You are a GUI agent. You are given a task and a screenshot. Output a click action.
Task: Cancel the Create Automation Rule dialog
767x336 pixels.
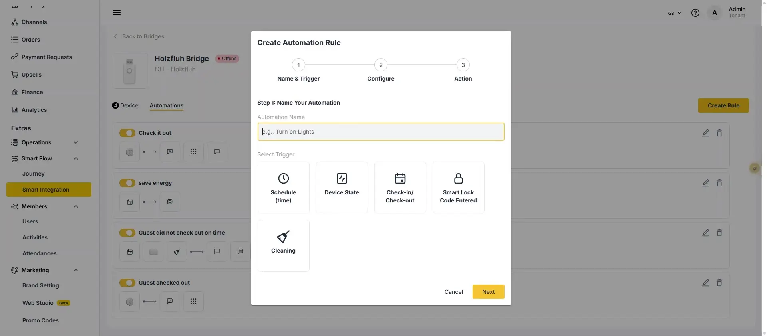tap(454, 292)
